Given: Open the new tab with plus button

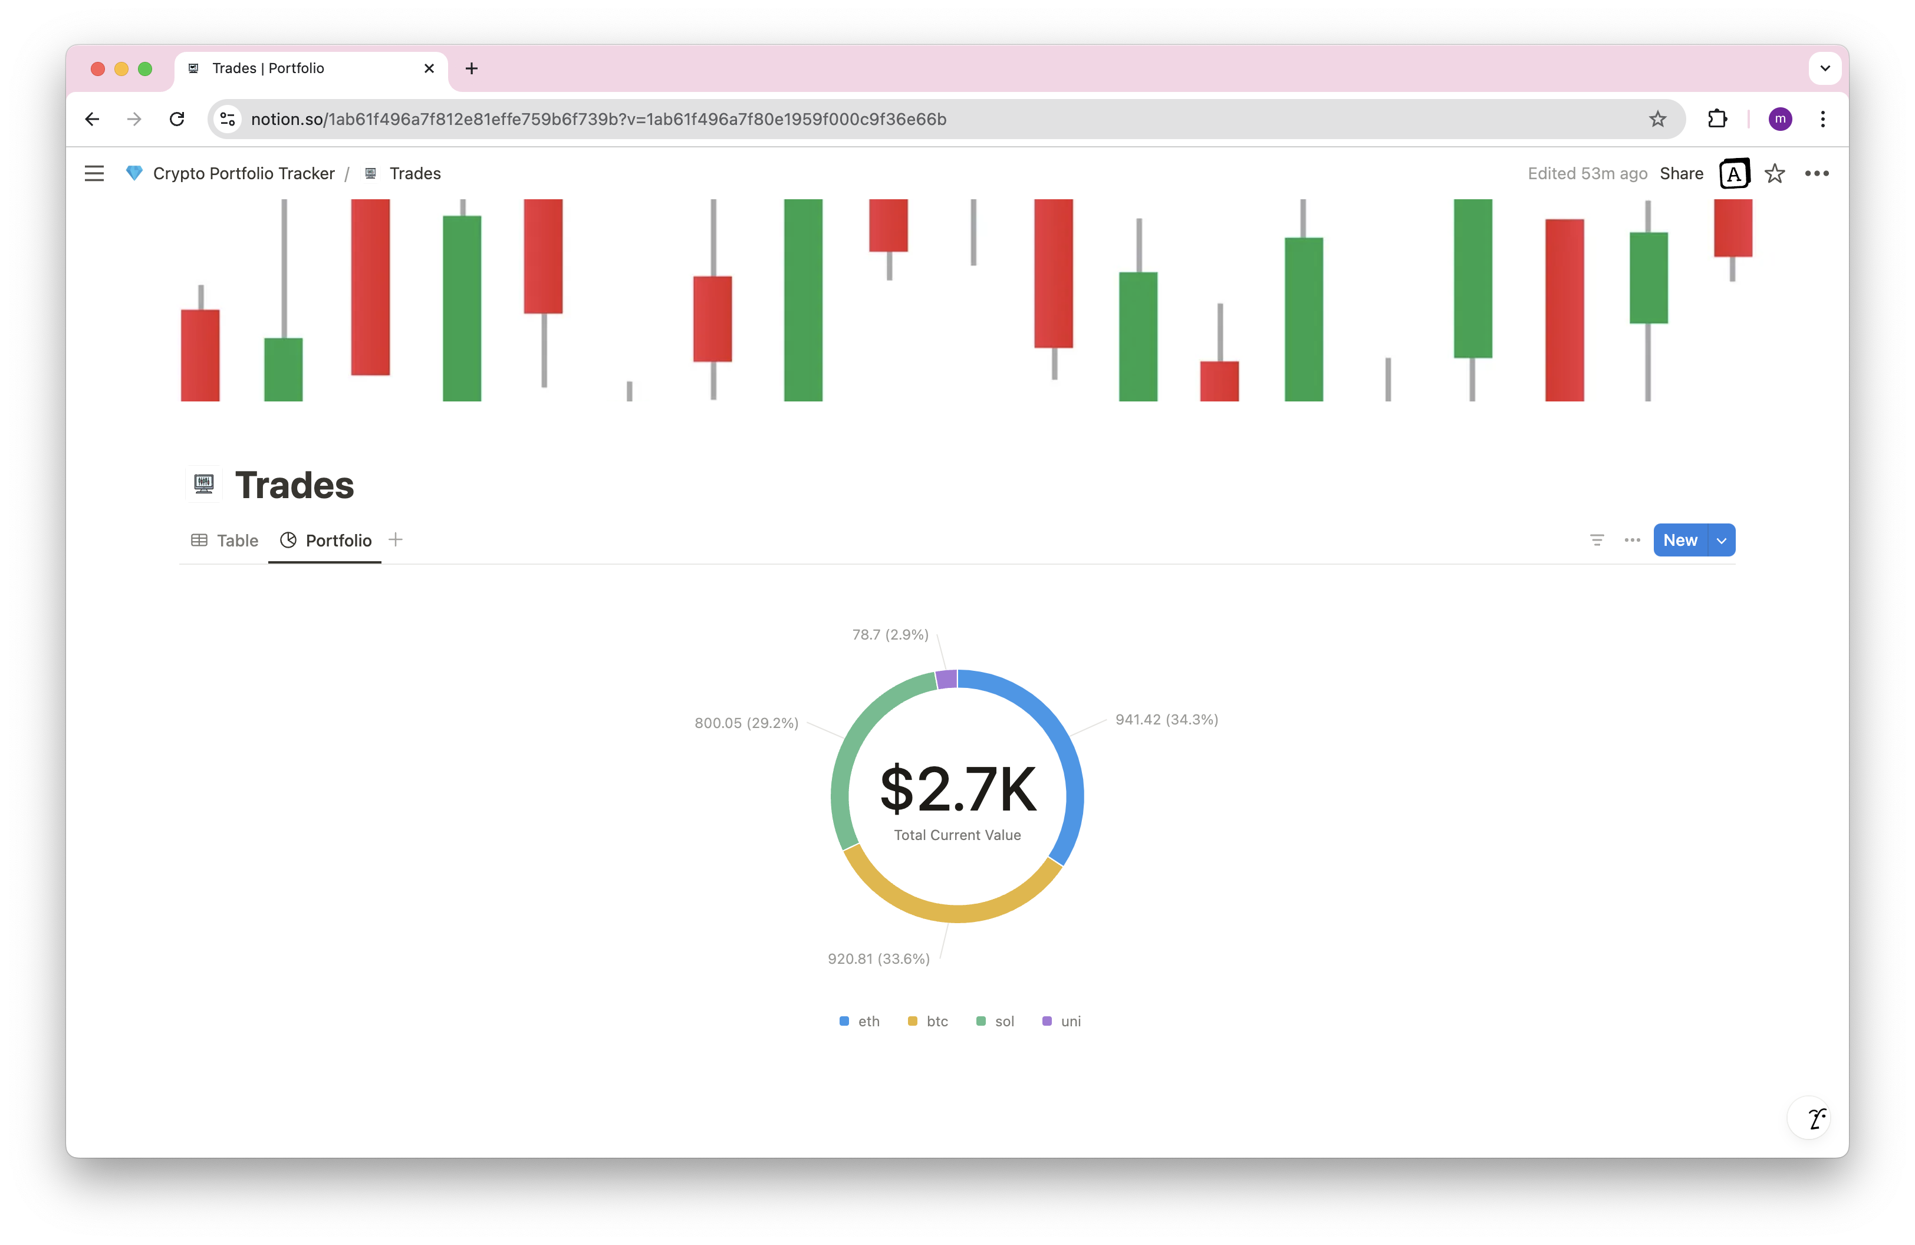Looking at the screenshot, I should (472, 68).
